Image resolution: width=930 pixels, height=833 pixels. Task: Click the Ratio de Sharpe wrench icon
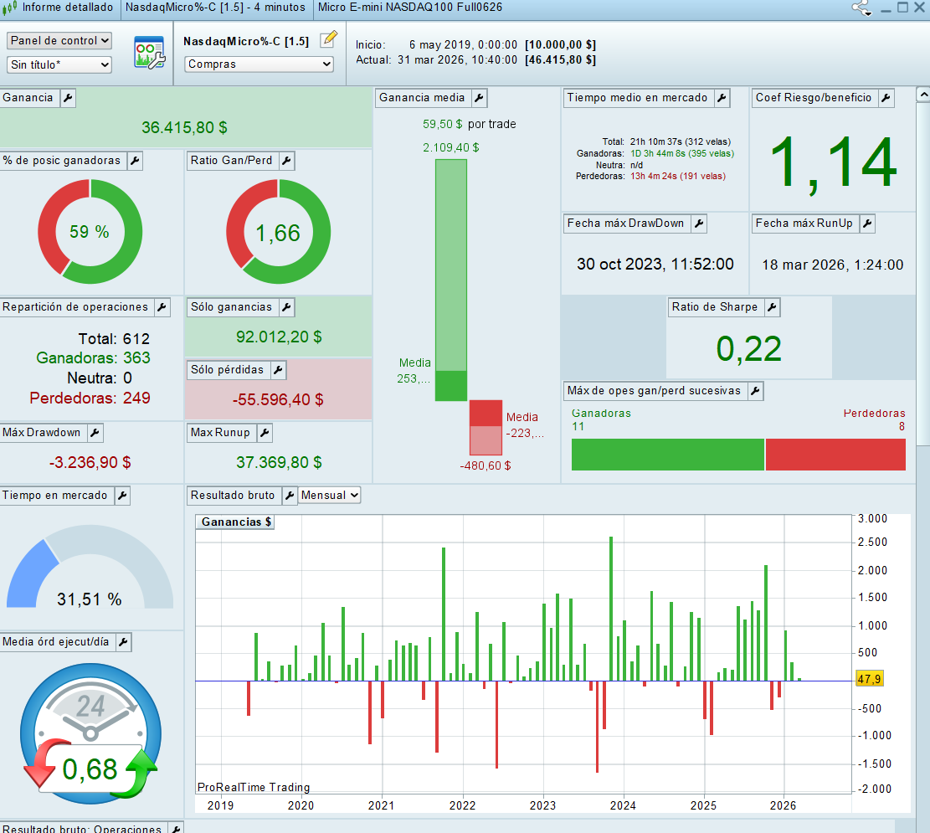772,307
